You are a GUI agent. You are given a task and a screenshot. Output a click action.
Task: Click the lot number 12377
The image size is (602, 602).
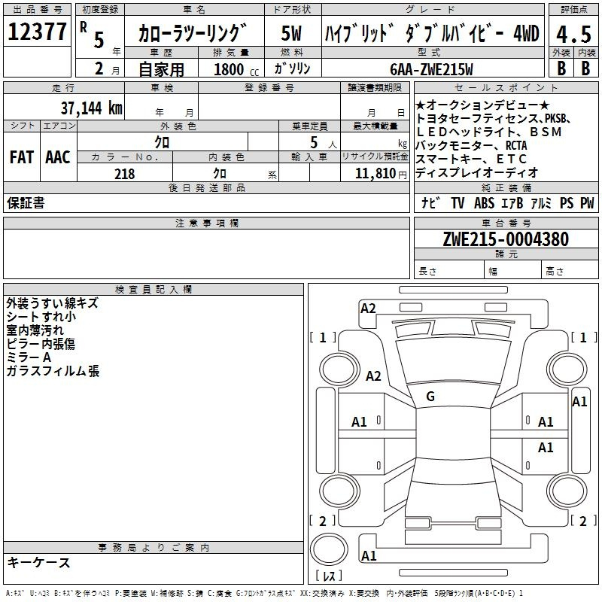click(x=37, y=32)
